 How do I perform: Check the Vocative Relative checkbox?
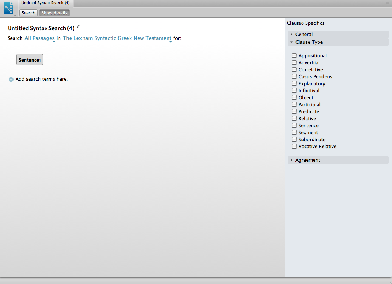click(x=294, y=146)
